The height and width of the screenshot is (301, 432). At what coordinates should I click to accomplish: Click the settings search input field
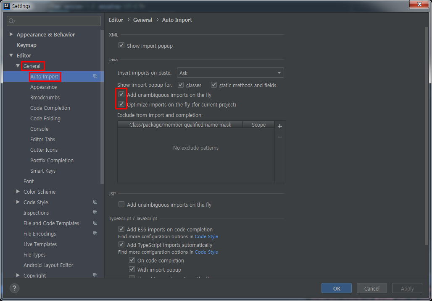54,21
